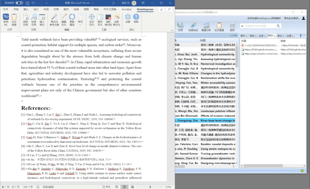This screenshot has width=310, height=189.
Task: Enable 专注 Focus mode in status bar
Action: tap(106, 187)
